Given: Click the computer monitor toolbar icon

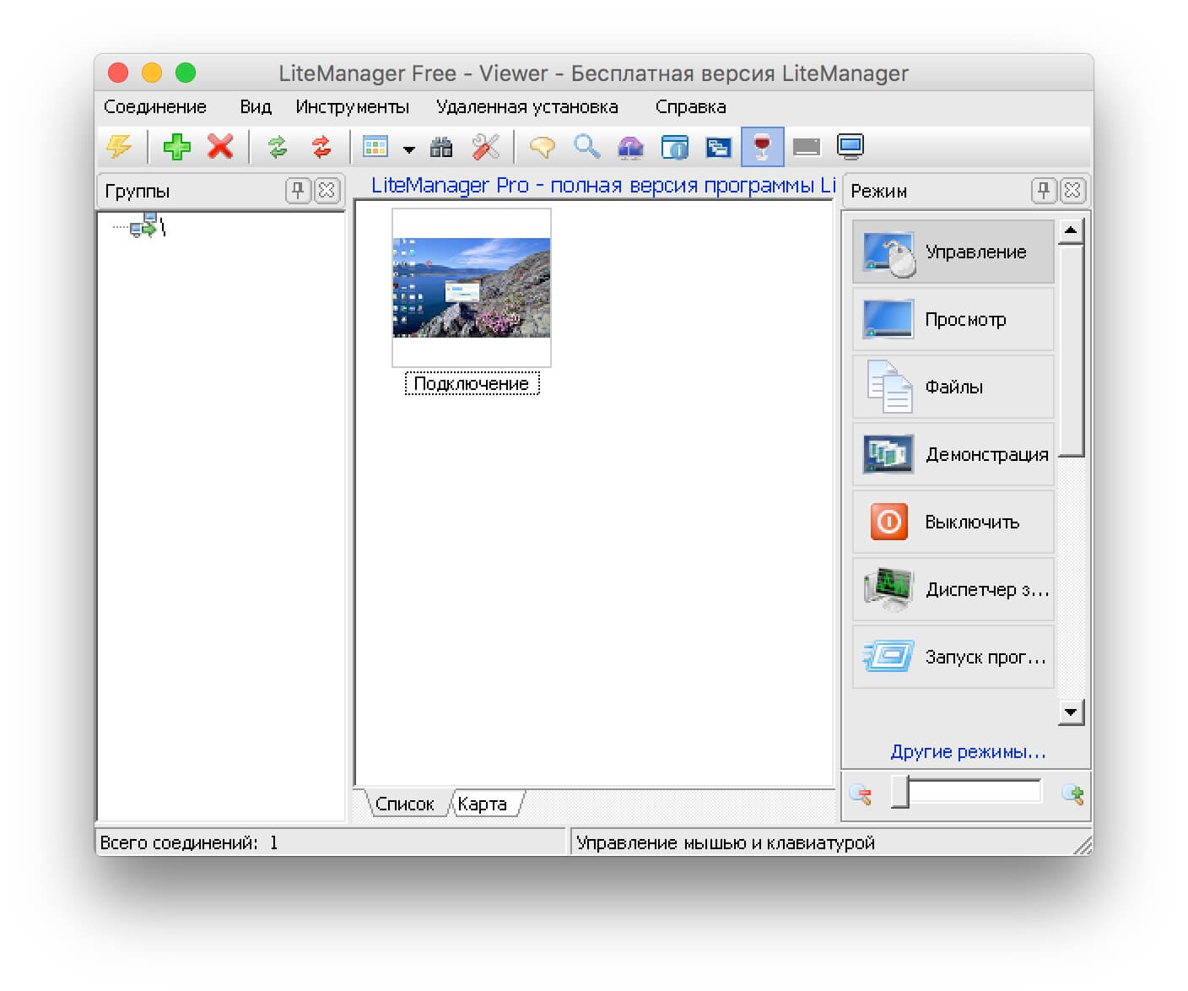Looking at the screenshot, I should tap(850, 147).
